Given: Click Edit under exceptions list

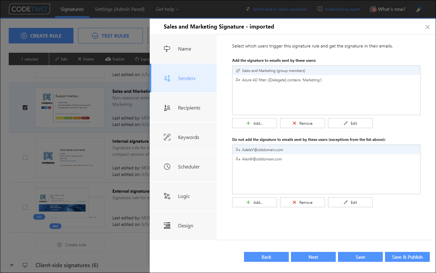Looking at the screenshot, I should (350, 202).
